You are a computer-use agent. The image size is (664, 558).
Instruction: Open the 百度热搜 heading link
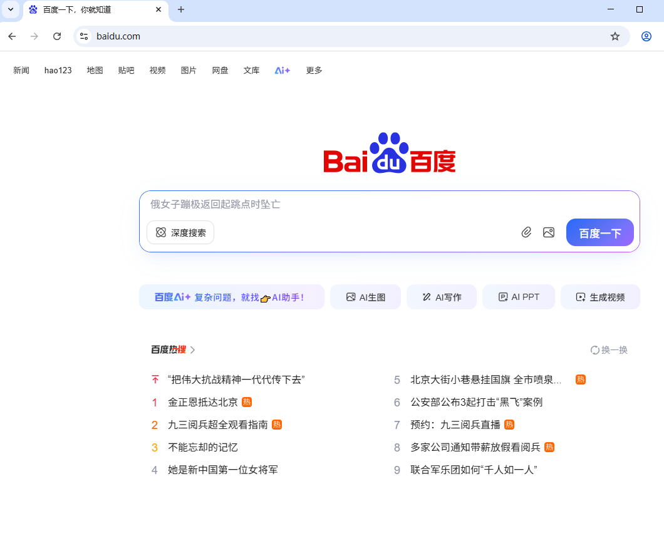(x=169, y=349)
